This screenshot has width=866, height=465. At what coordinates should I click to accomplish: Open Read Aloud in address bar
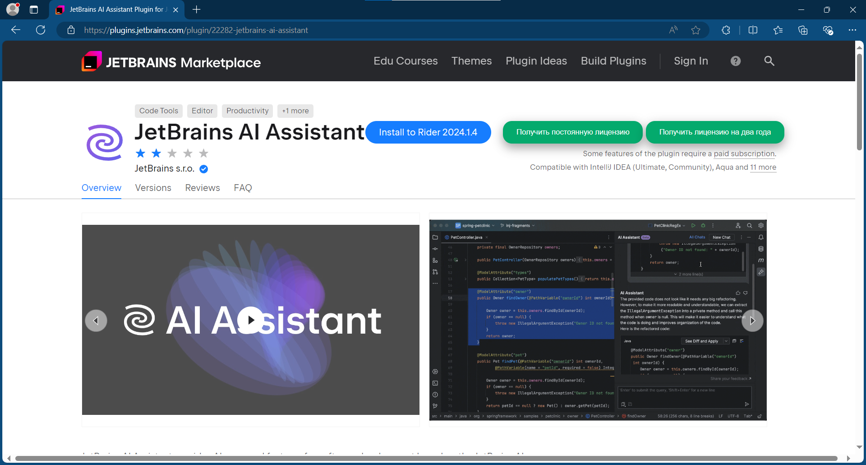tap(673, 30)
